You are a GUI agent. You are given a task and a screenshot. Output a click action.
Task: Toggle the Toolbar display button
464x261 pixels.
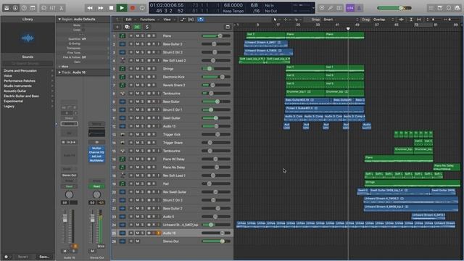click(x=33, y=8)
